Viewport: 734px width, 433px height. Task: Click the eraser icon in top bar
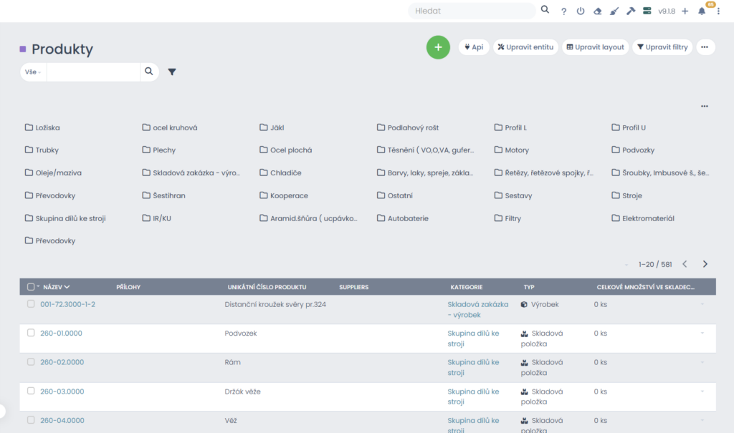coord(597,11)
